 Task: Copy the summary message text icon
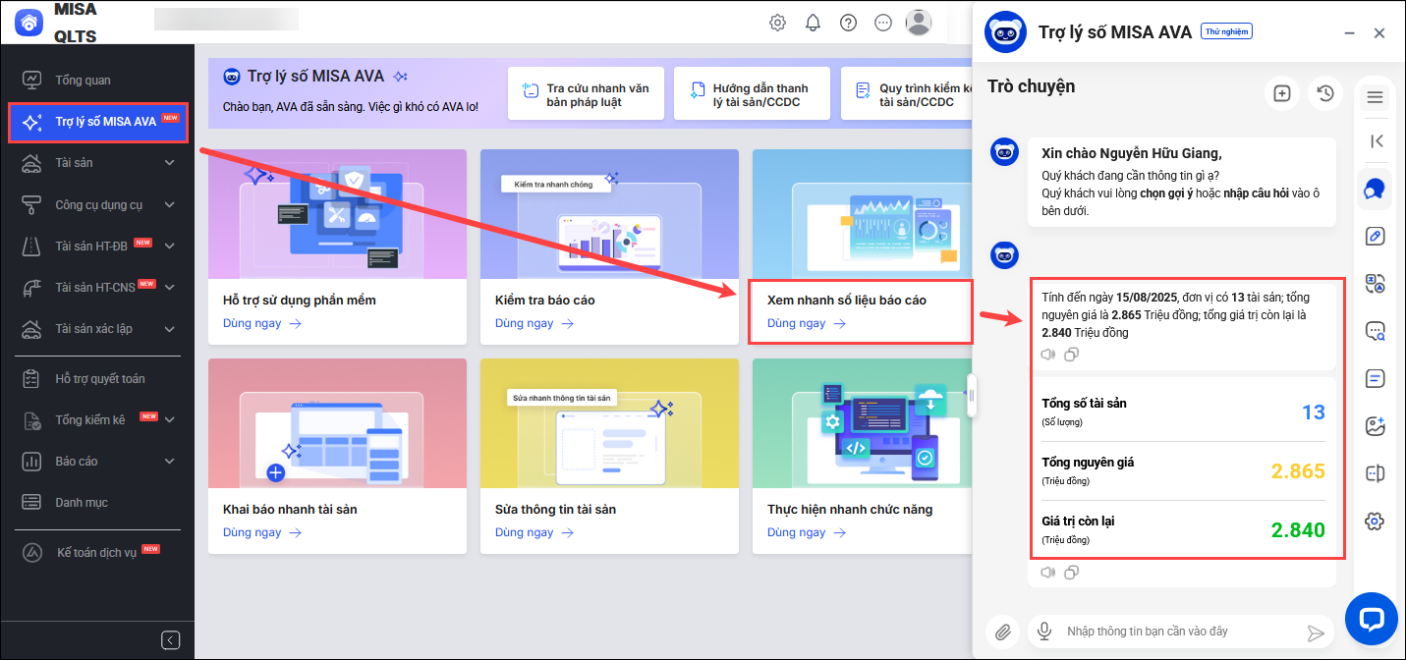[x=1072, y=355]
